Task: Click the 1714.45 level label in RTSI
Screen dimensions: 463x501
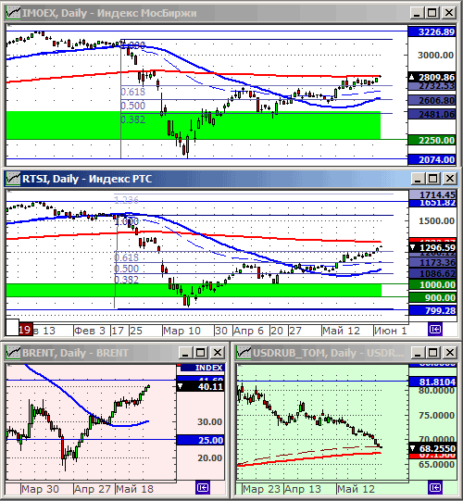Action: (x=433, y=194)
